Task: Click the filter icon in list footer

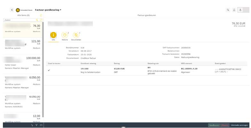Action: (36, 125)
